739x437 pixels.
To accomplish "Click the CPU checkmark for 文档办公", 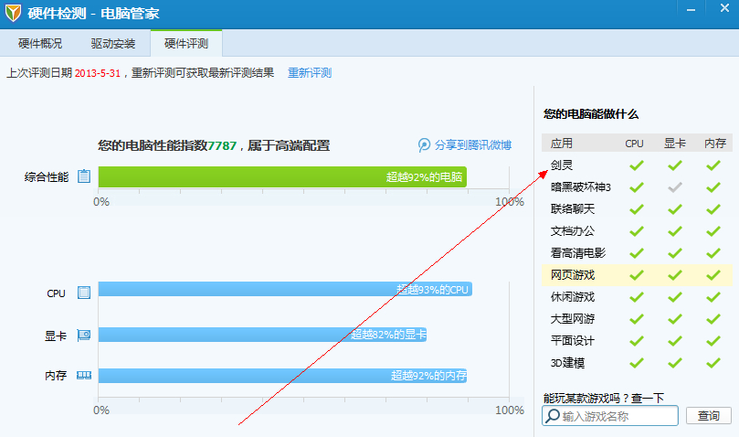I will click(637, 231).
